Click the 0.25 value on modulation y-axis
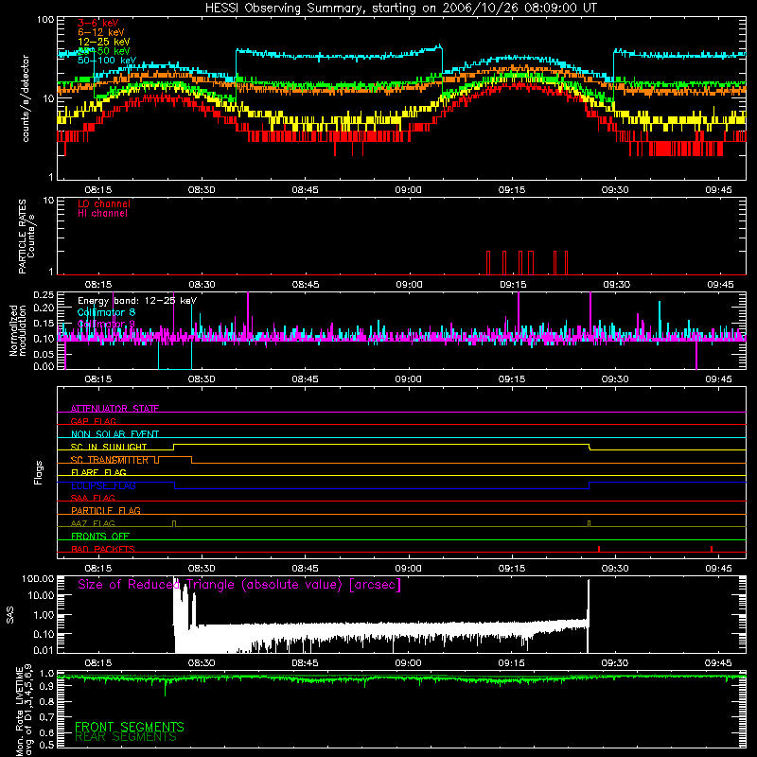This screenshot has width=757, height=757. 44,294
